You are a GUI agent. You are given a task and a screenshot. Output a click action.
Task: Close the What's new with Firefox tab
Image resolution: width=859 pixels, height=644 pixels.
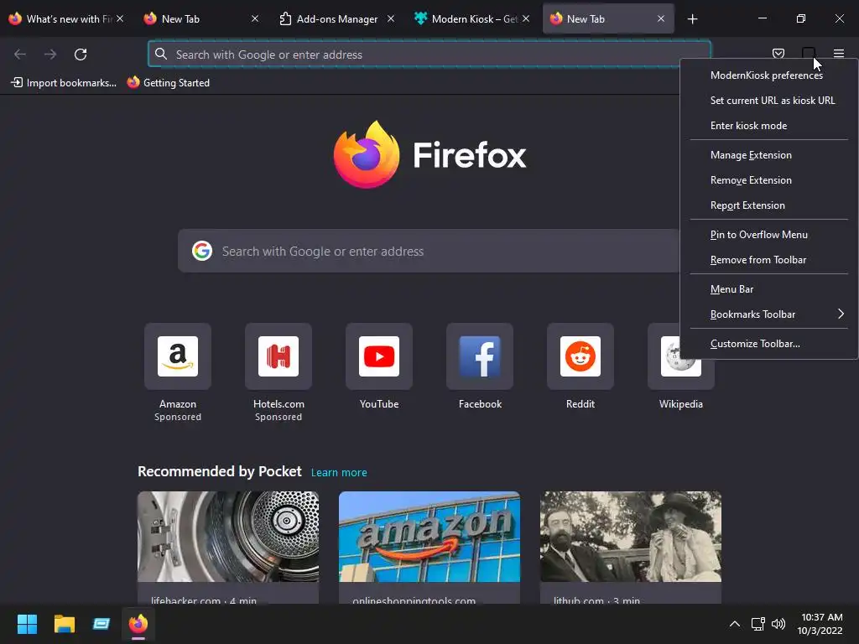120,18
